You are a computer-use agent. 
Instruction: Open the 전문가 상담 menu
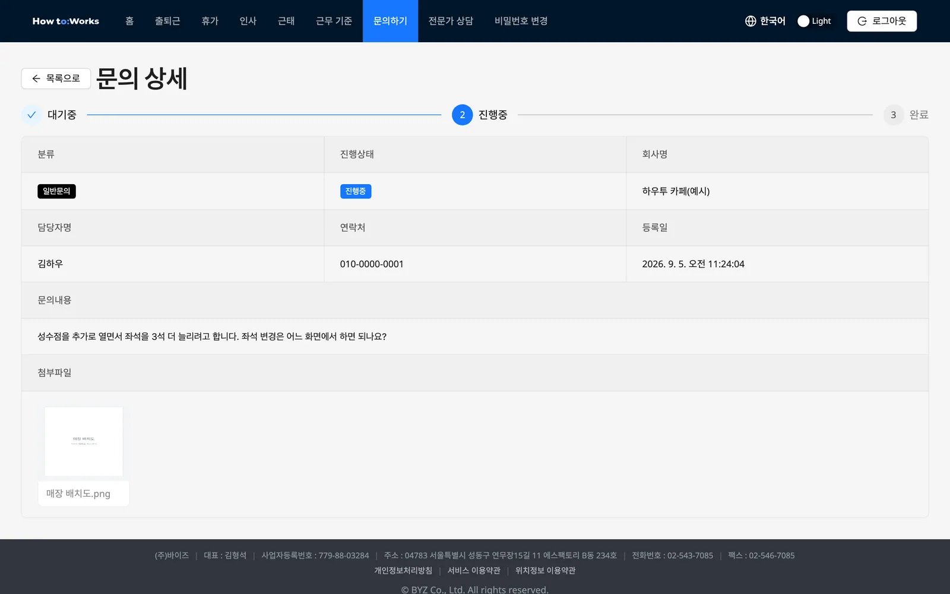click(x=451, y=21)
